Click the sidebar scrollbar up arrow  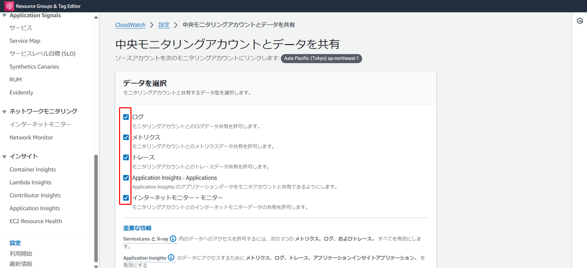96,17
